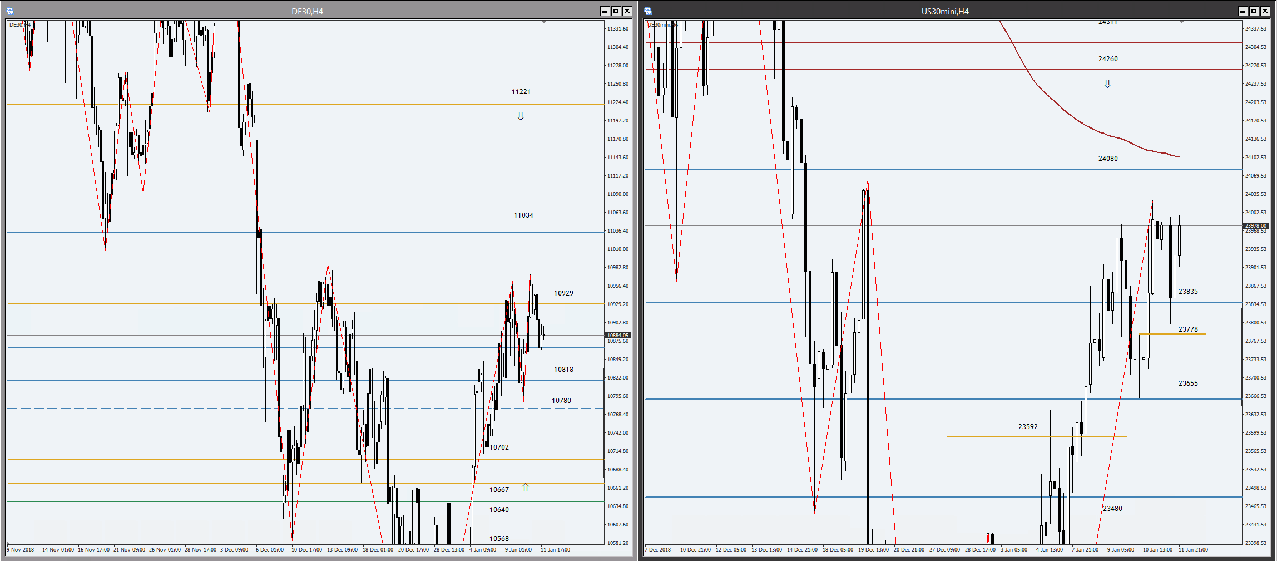Screen dimensions: 1277x561
Task: Select the 23655 text label in US30mini chart
Action: point(1188,383)
